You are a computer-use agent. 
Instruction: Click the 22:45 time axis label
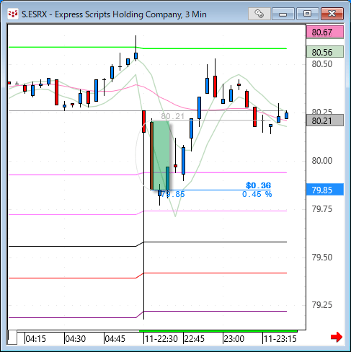point(194,339)
